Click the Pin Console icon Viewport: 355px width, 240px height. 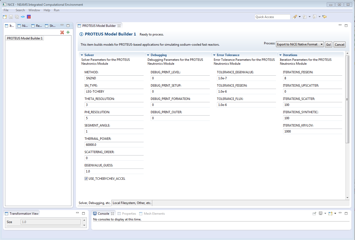[314, 214]
